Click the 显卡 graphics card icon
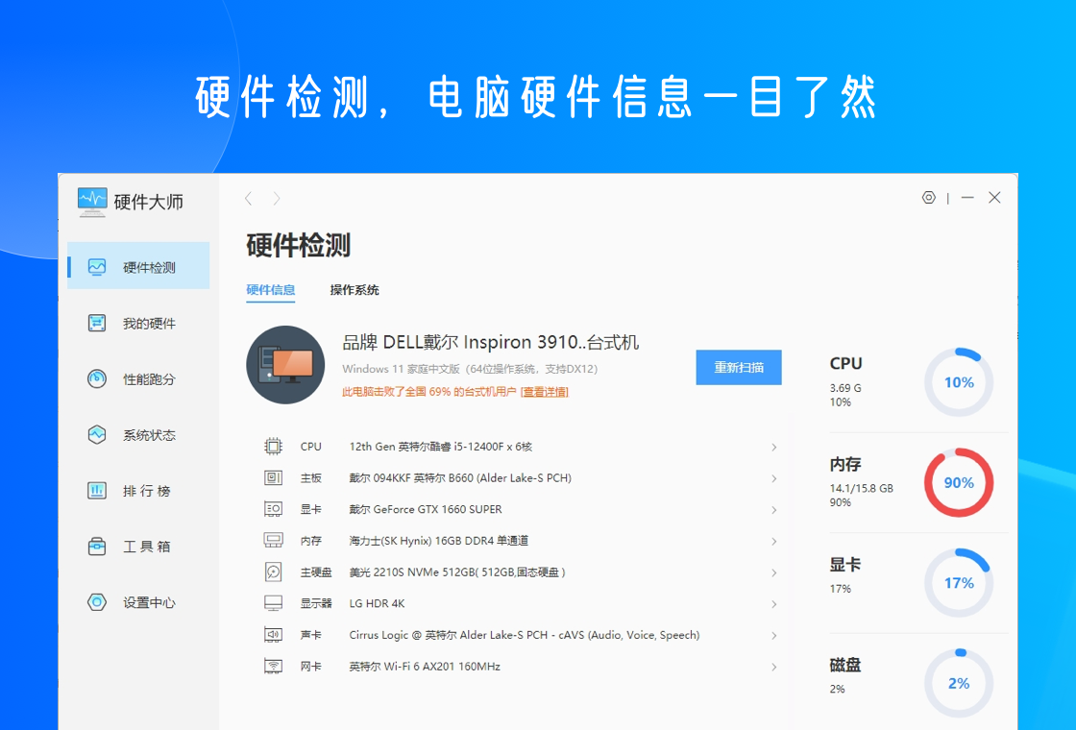 273,509
